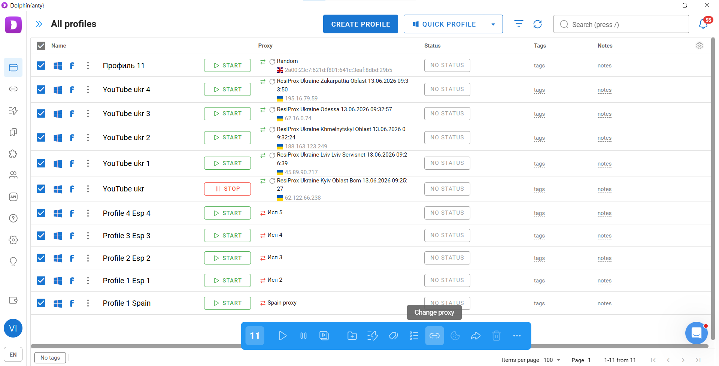Expand the Quick Profile dropdown arrow
This screenshot has height=366, width=719.
coord(493,24)
